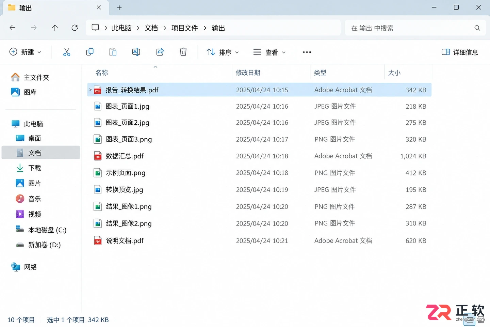Add a new tab with plus button

pyautogui.click(x=119, y=7)
